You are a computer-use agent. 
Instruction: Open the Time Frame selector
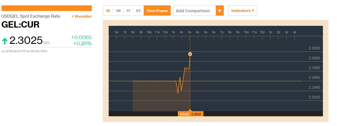tap(157, 11)
